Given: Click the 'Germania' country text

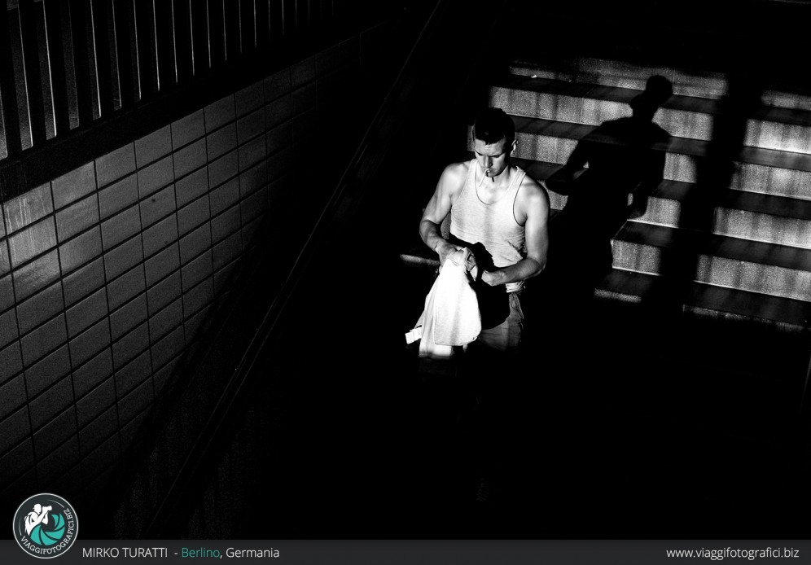Looking at the screenshot, I should click(x=252, y=553).
